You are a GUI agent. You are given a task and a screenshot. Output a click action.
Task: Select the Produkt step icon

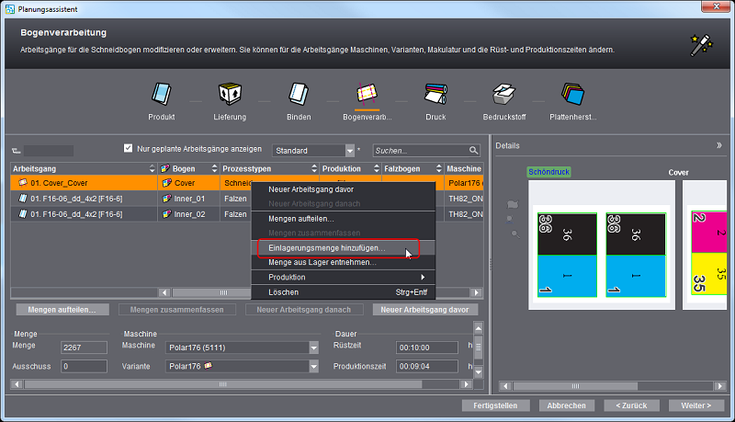(162, 94)
